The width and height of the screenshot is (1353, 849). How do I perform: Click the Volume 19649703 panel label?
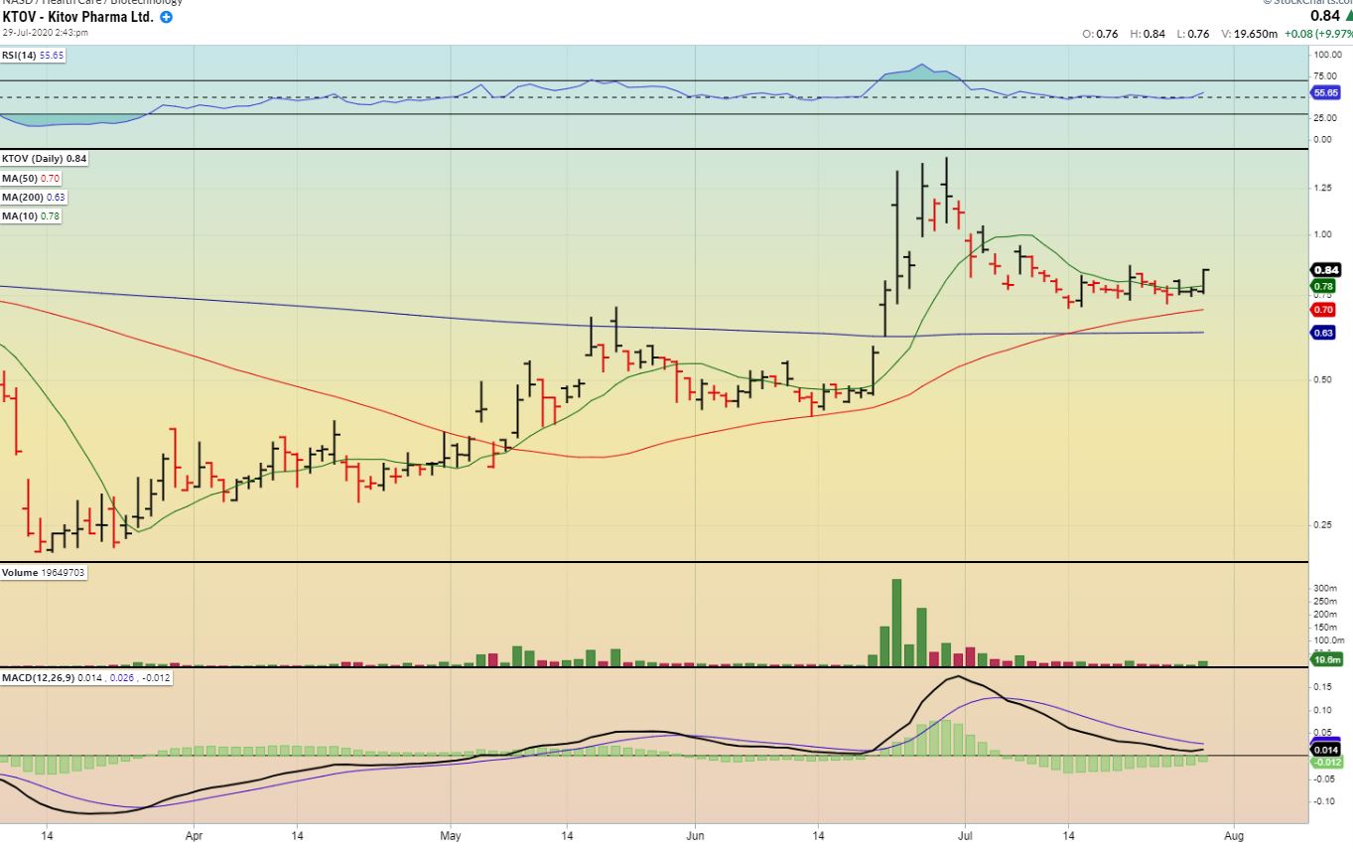click(44, 573)
